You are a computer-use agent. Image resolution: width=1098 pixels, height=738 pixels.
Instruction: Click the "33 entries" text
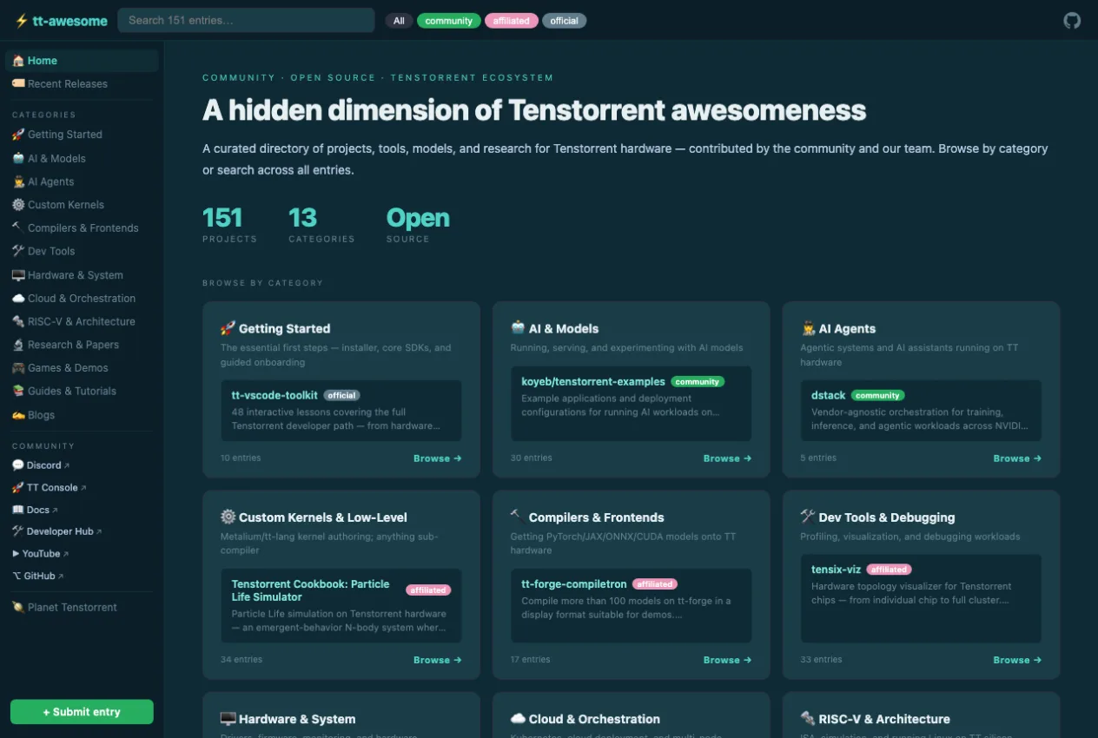tap(822, 660)
